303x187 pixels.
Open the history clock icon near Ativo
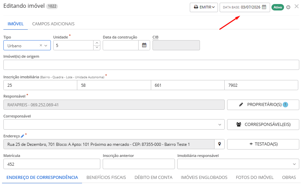288,7
